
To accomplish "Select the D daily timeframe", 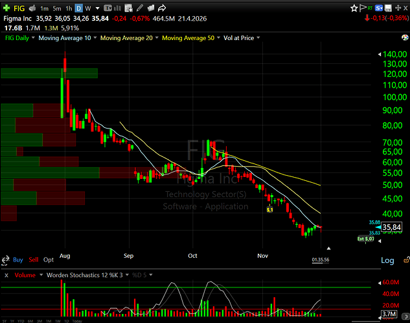I will click(78, 8).
